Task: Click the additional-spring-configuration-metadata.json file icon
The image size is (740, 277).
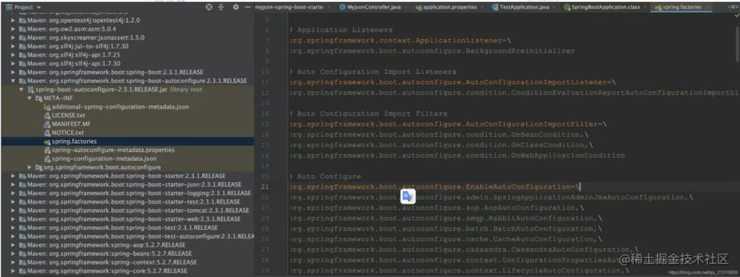Action: [47, 107]
